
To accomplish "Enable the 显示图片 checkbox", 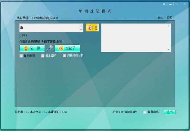I will [43, 56].
